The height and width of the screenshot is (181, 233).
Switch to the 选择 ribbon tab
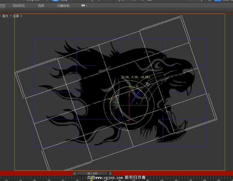(41, 6)
